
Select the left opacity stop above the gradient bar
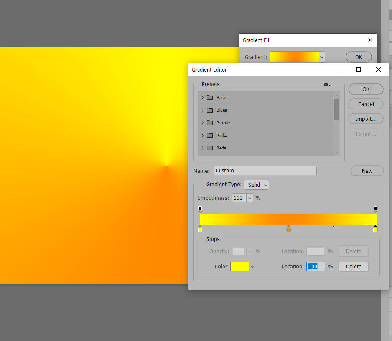point(200,209)
